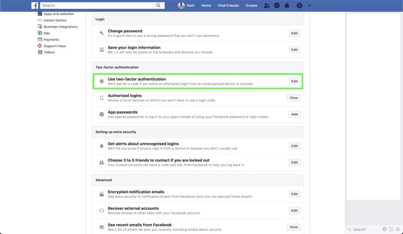Open Instant Games settings
The image size is (403, 234).
[55, 20]
